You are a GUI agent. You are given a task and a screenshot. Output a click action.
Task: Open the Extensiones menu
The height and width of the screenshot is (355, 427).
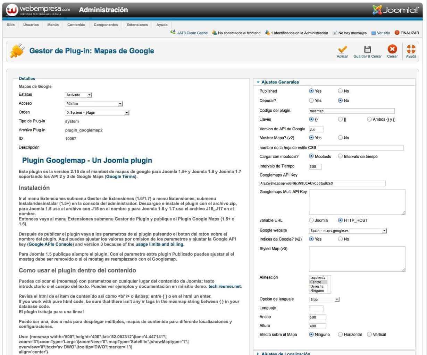137,25
